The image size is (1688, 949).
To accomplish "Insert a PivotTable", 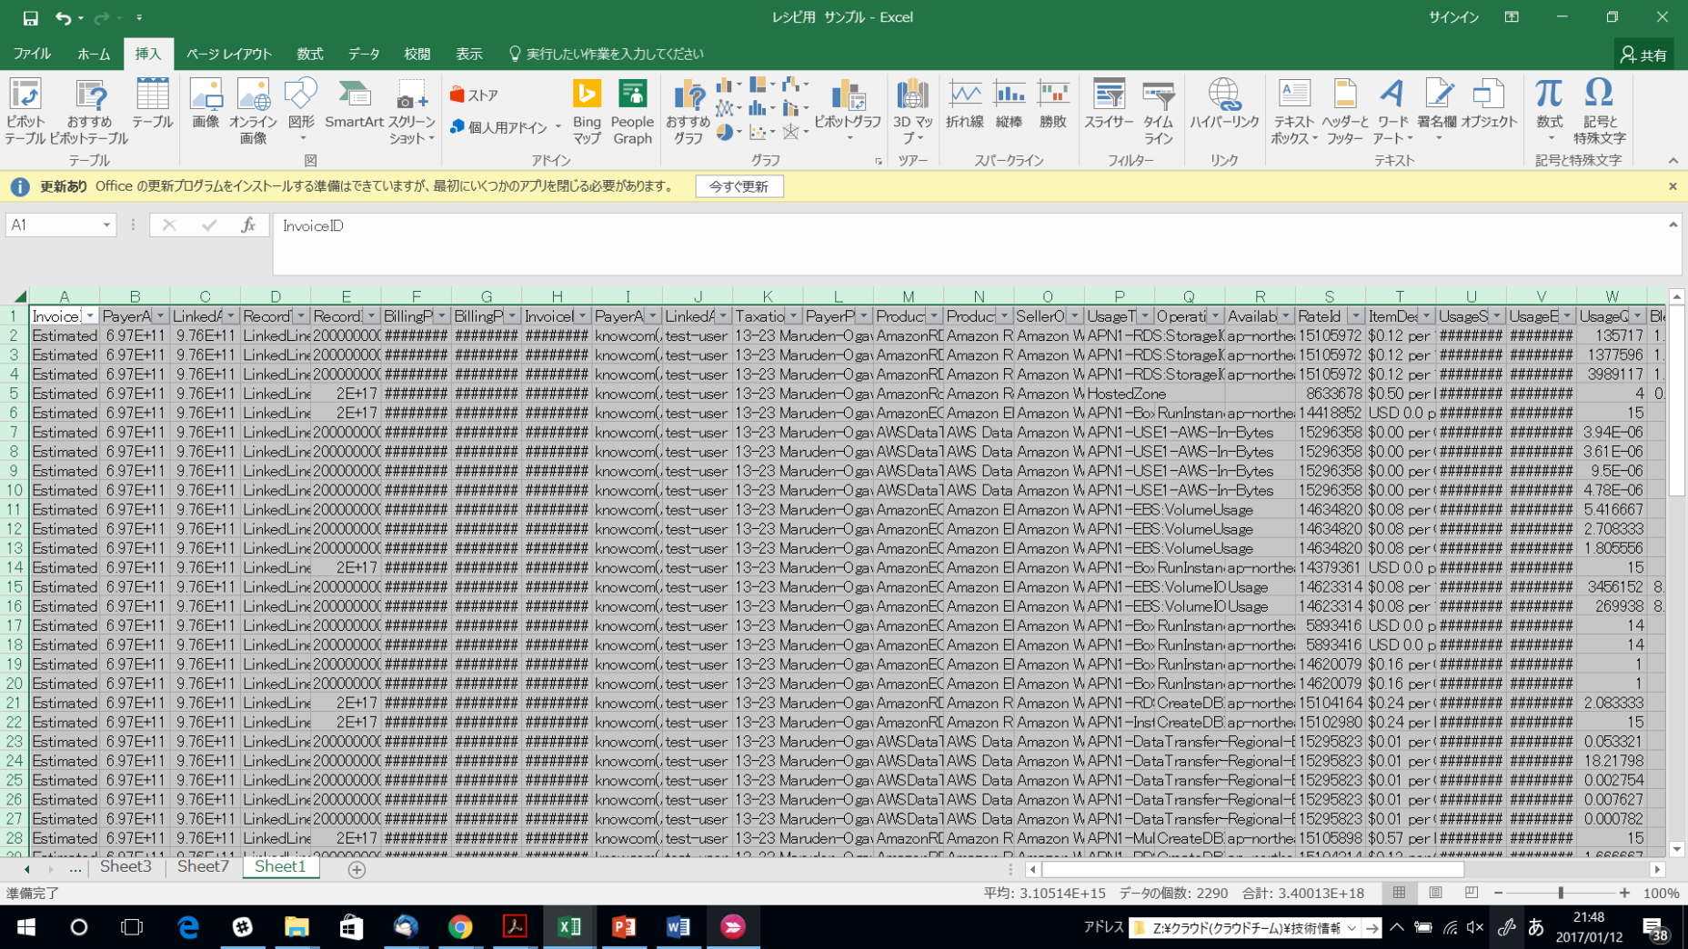I will [x=25, y=111].
